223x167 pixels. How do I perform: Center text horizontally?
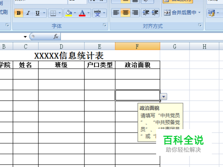125,12
